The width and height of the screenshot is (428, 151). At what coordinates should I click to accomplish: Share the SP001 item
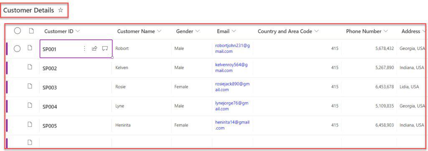pyautogui.click(x=94, y=49)
